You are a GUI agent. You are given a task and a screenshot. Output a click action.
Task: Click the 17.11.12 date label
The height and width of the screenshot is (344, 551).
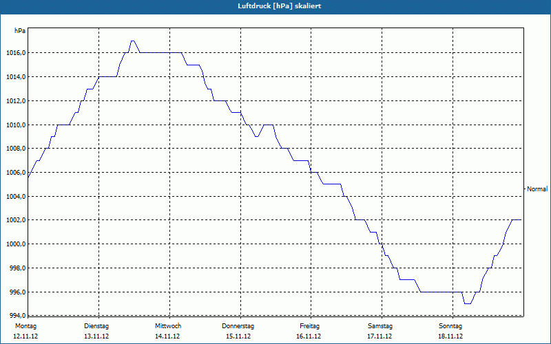click(380, 336)
